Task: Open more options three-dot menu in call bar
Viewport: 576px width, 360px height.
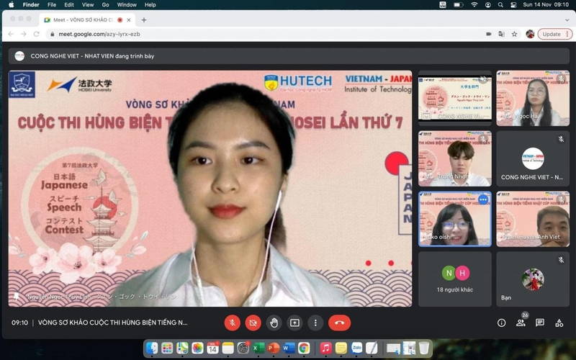Action: pyautogui.click(x=315, y=323)
